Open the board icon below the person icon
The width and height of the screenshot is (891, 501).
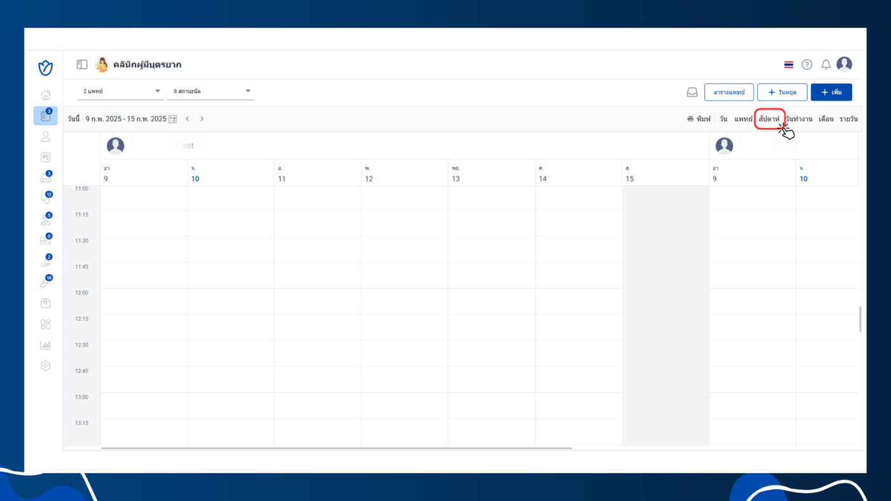(45, 157)
